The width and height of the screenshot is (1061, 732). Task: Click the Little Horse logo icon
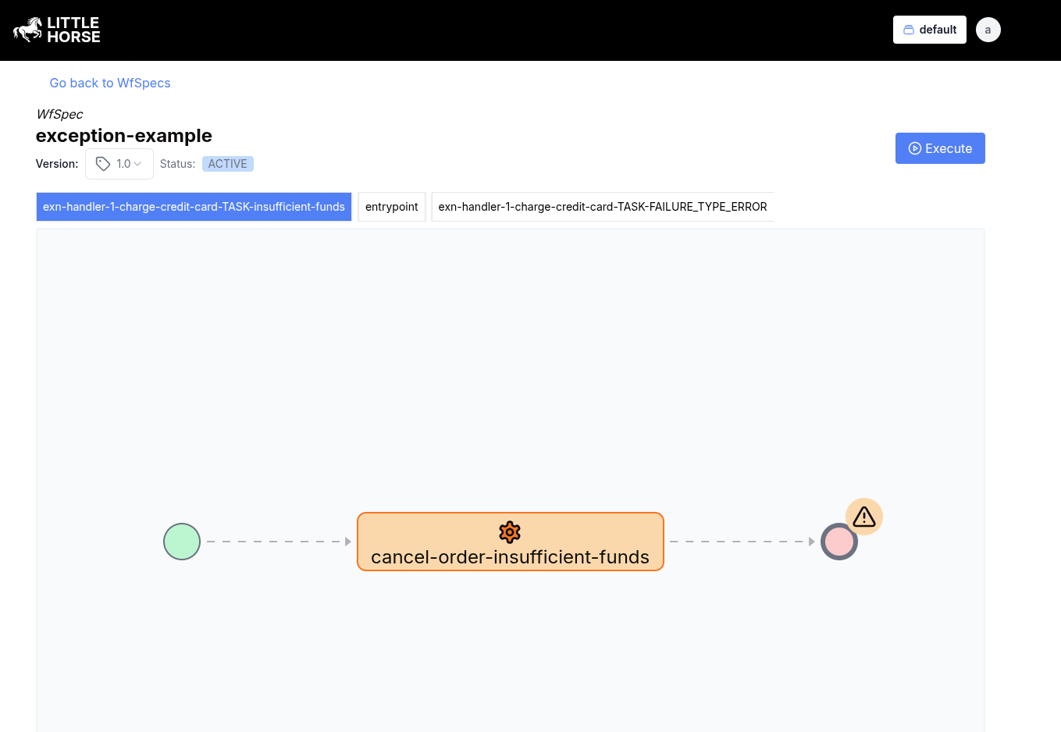pos(28,30)
